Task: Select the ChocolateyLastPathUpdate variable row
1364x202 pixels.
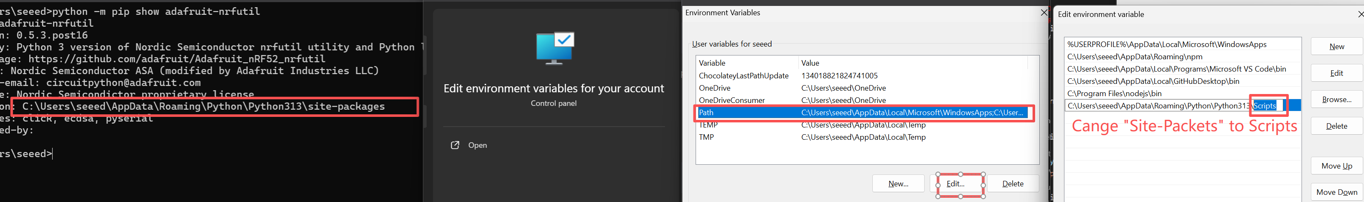Action: pos(863,76)
